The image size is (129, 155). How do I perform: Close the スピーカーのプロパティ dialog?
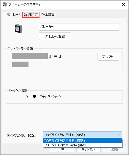123,5
